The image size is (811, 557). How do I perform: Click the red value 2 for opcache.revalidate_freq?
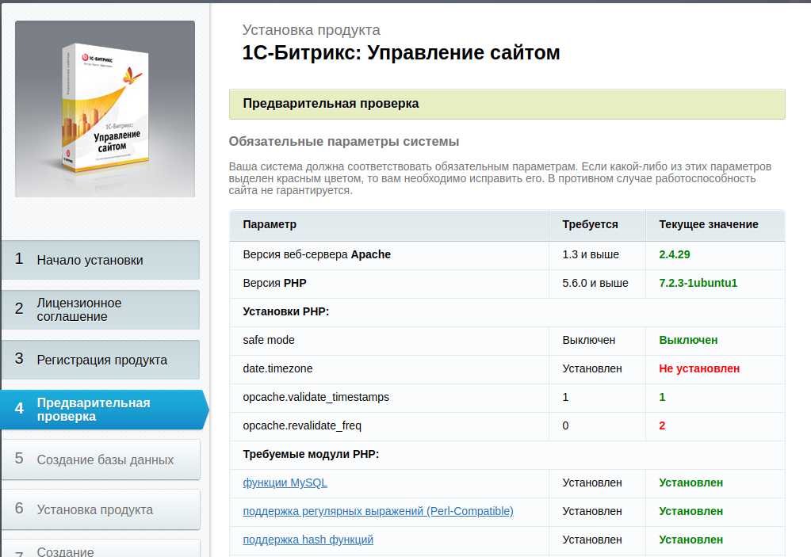661,425
